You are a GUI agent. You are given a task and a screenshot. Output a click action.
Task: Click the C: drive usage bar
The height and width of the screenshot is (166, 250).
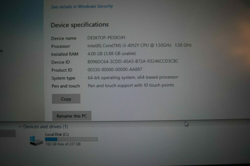point(71,139)
